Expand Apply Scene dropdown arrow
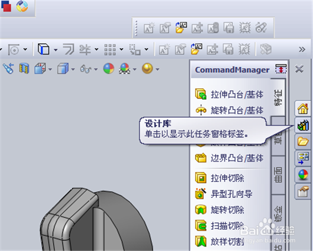This screenshot has height=251, width=313. point(134,69)
